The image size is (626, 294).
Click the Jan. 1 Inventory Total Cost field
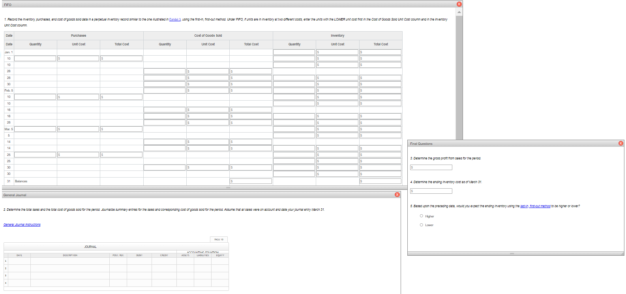coord(380,52)
